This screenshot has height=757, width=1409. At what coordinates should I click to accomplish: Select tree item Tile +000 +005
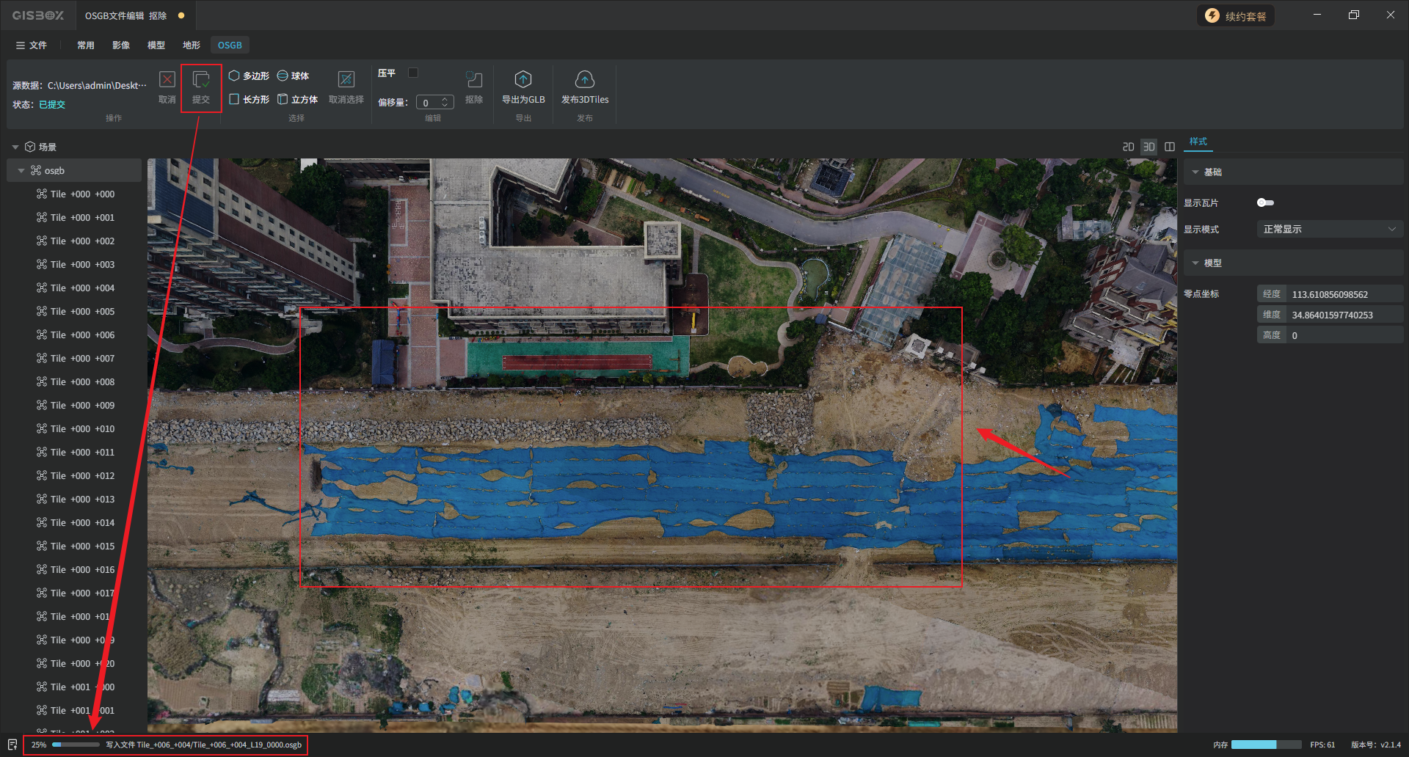[82, 312]
